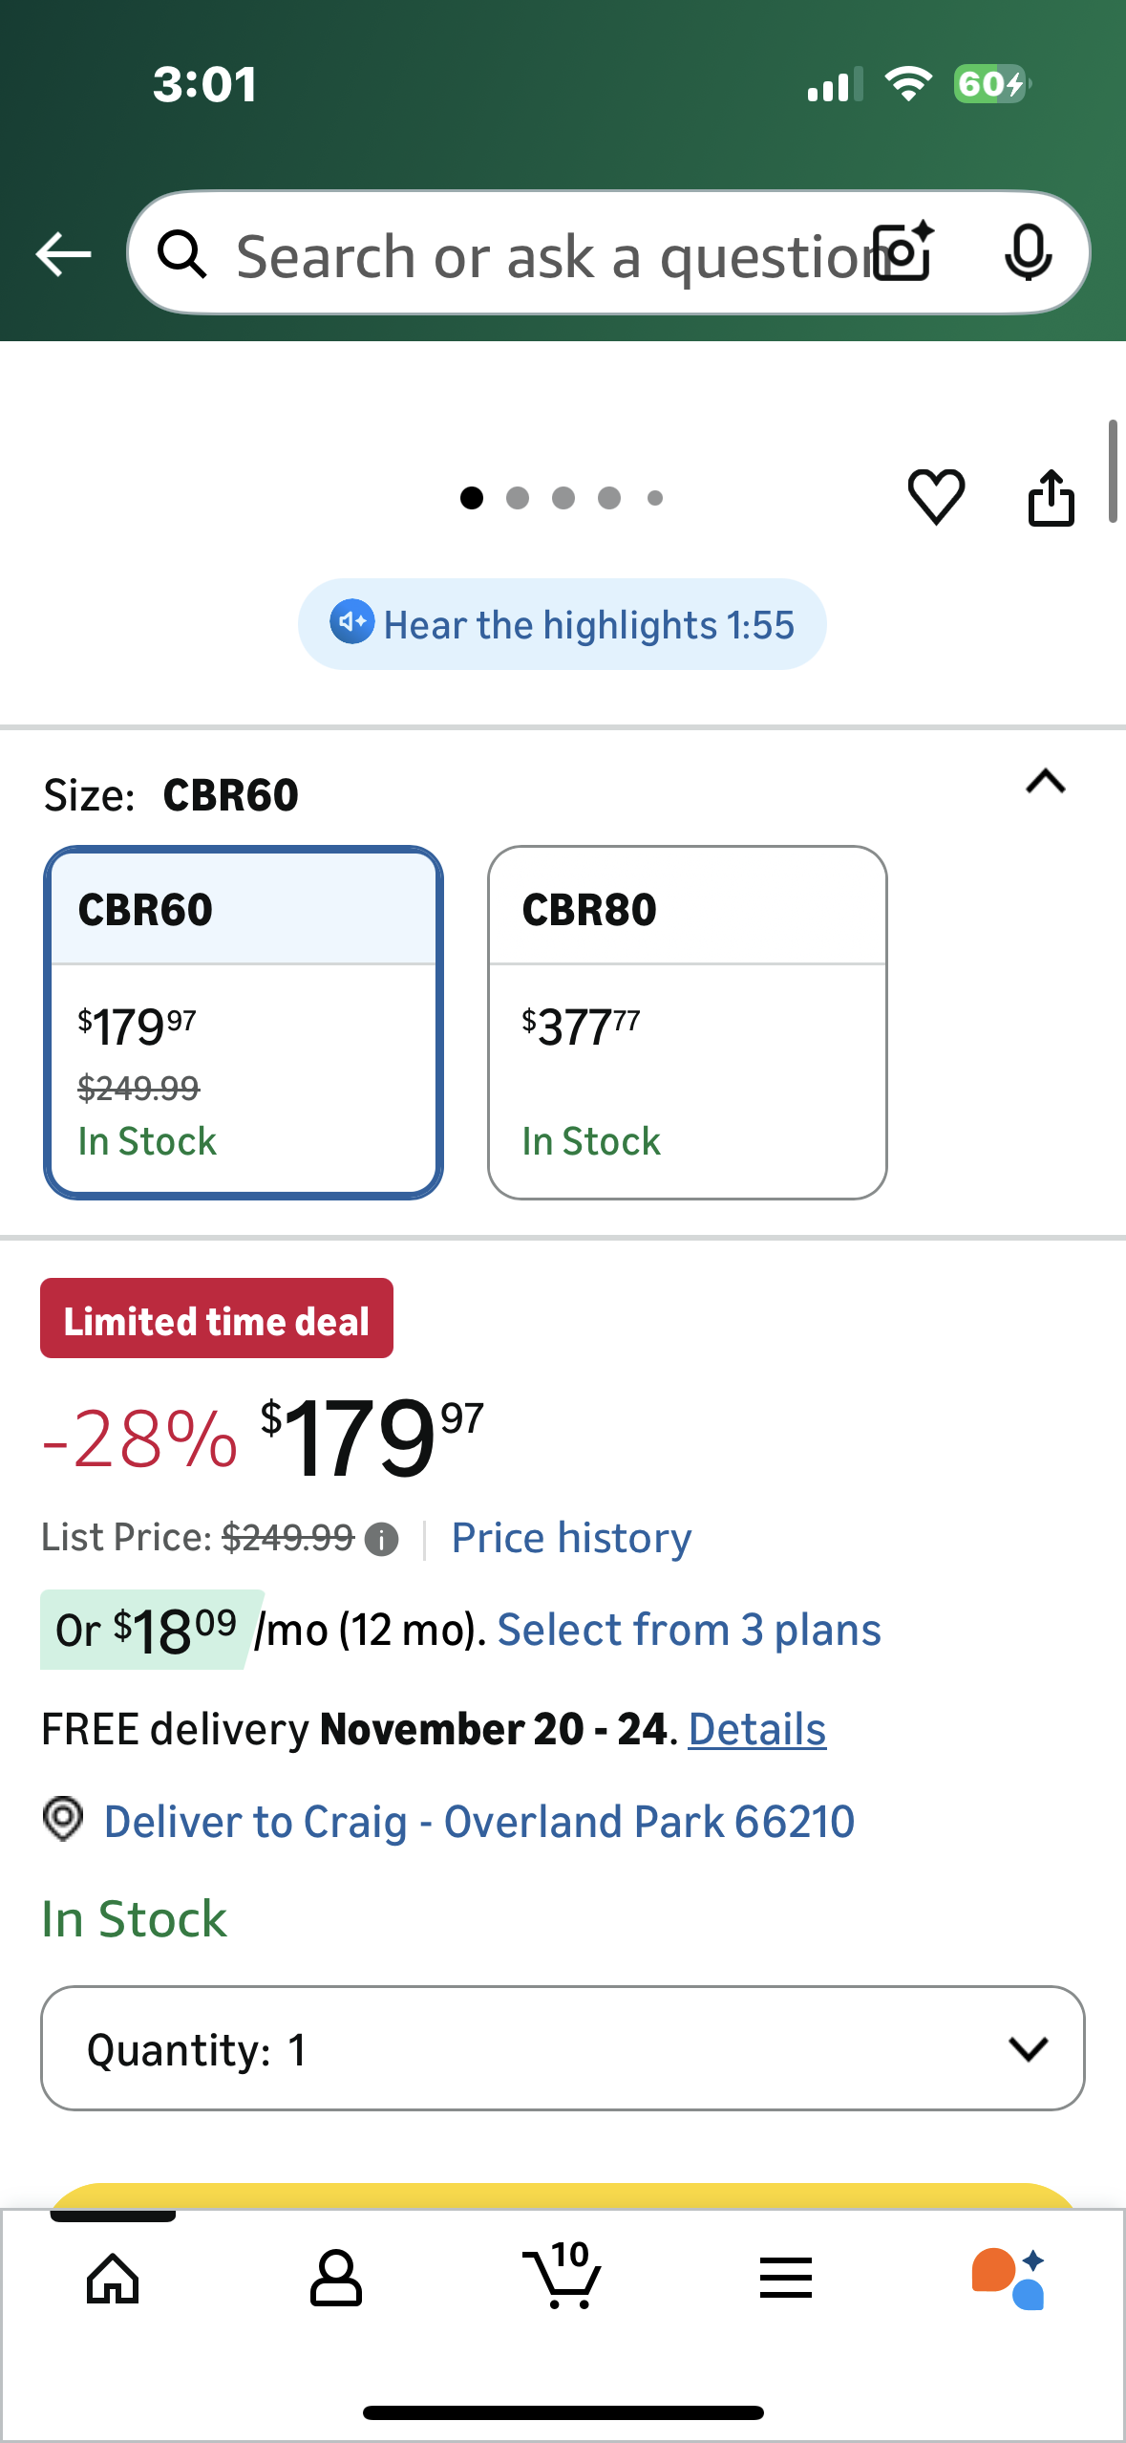Screen dimensions: 1126x2443
Task: Share this product using the share icon
Action: coord(1052,497)
